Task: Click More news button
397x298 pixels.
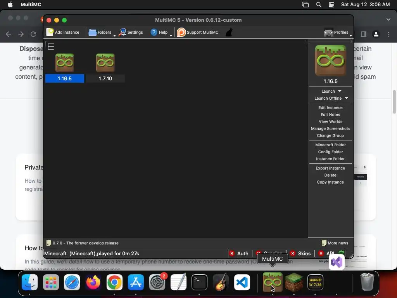Action: coord(335,243)
